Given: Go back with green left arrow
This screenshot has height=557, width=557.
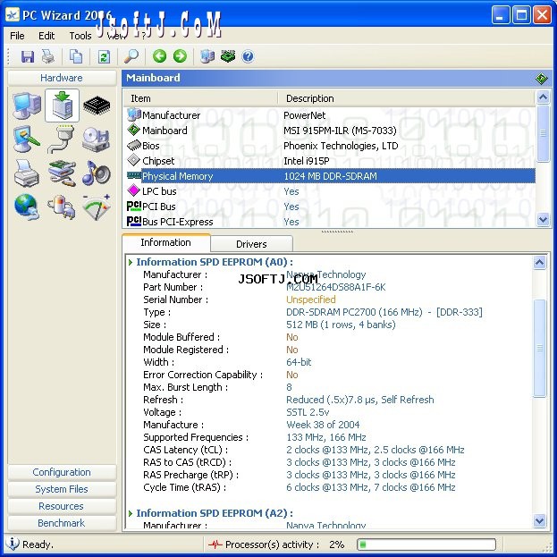Looking at the screenshot, I should [159, 56].
